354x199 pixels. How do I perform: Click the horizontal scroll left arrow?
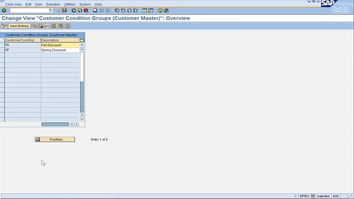[72, 124]
